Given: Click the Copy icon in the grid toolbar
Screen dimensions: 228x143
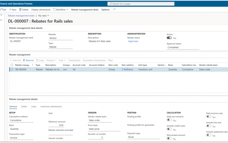Looking at the screenshot, I should coord(37,60).
